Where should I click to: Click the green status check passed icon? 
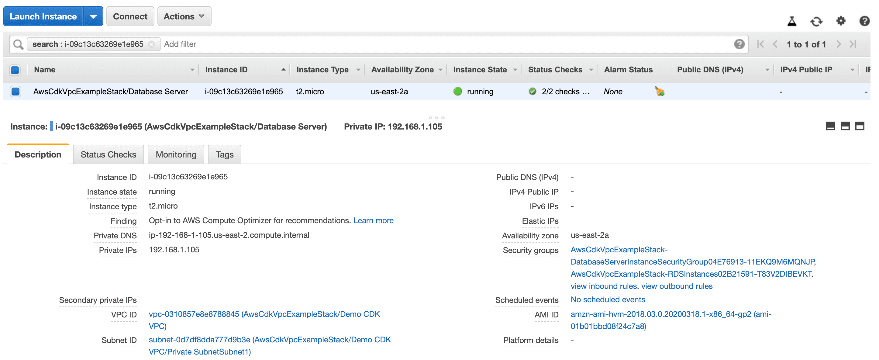pos(532,92)
